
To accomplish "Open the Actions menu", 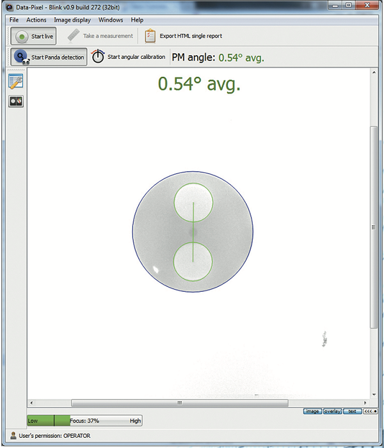I will click(x=36, y=20).
